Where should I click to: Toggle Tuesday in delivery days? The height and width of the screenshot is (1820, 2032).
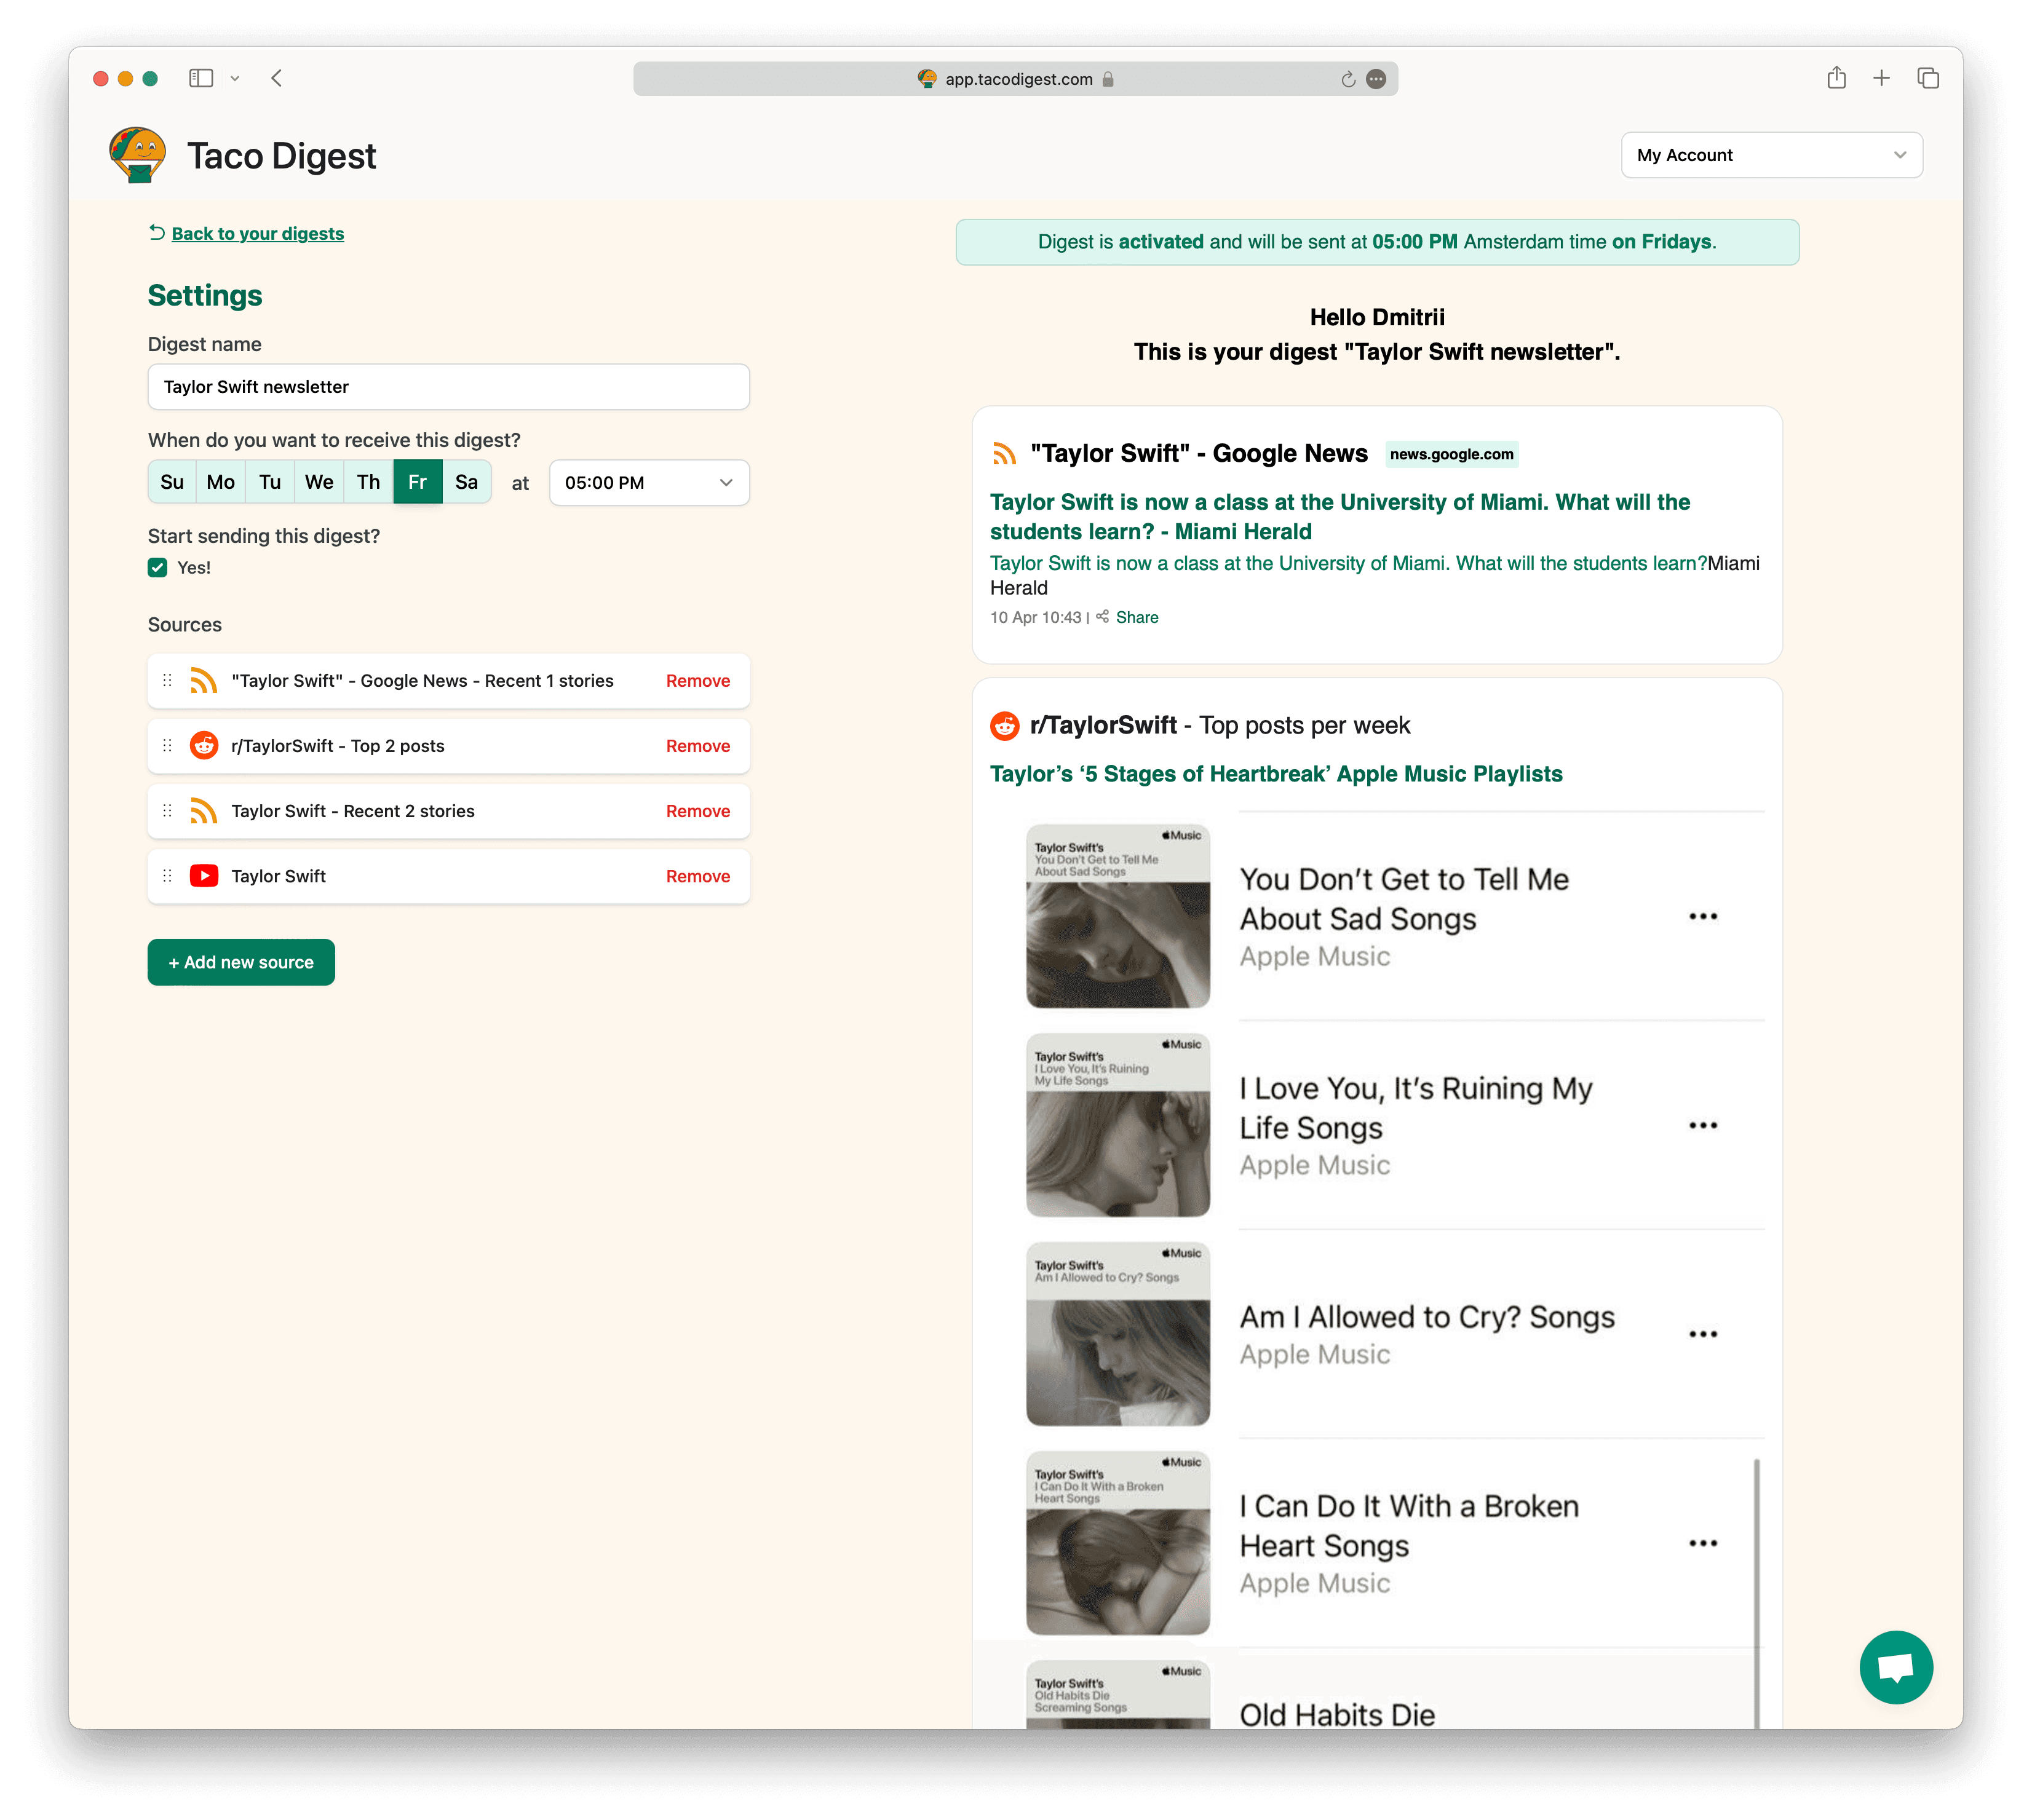coord(270,482)
